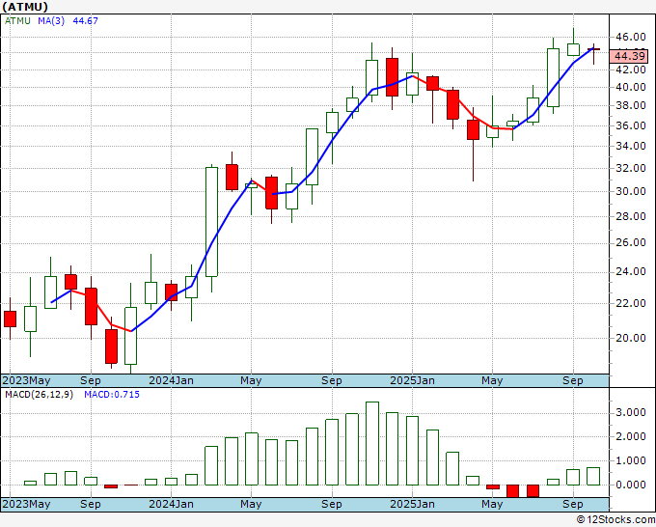Select the 44.67 moving average value
Viewport: 656px width, 527px height.
coord(85,20)
